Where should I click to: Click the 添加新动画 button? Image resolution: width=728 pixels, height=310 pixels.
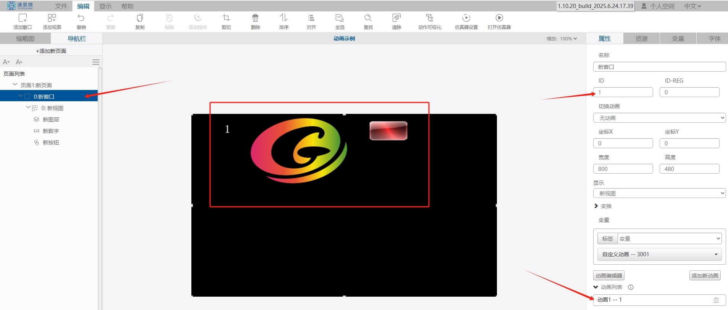click(x=705, y=276)
